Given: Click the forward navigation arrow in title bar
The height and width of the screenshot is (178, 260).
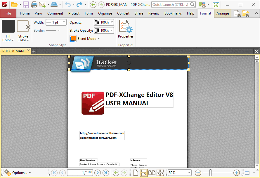Looking at the screenshot, I should click(x=101, y=5).
